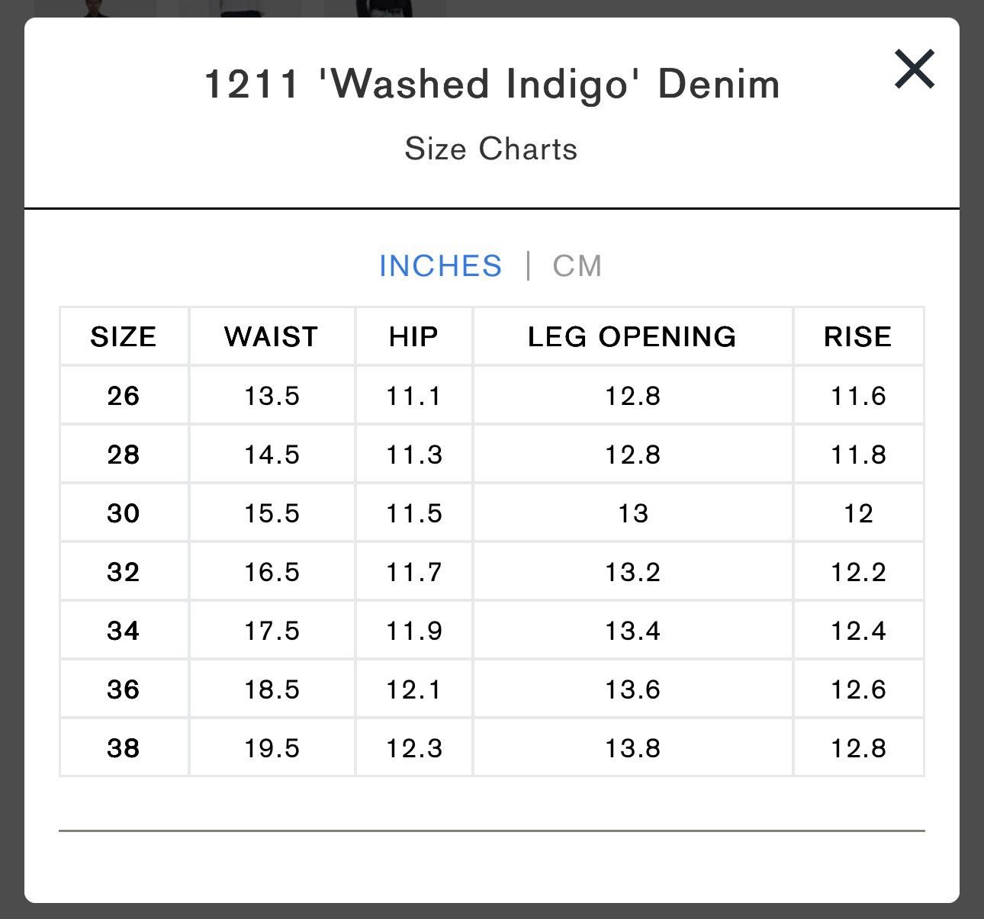
Task: Click the RISE column header
Action: point(858,336)
